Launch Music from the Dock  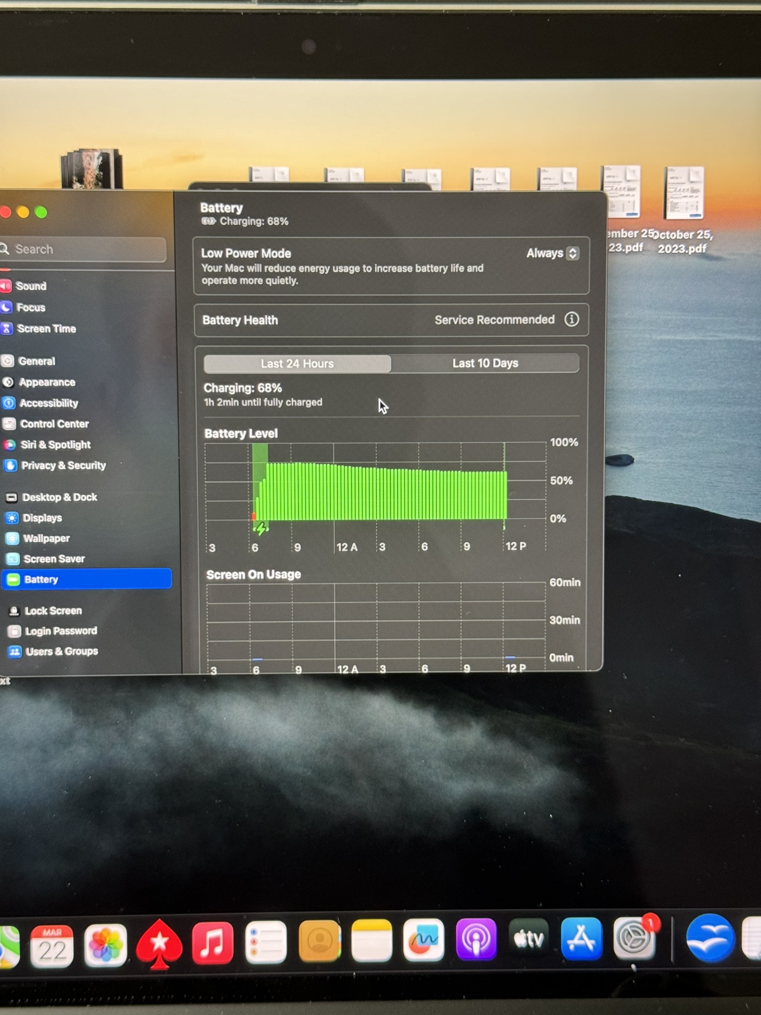pos(212,943)
